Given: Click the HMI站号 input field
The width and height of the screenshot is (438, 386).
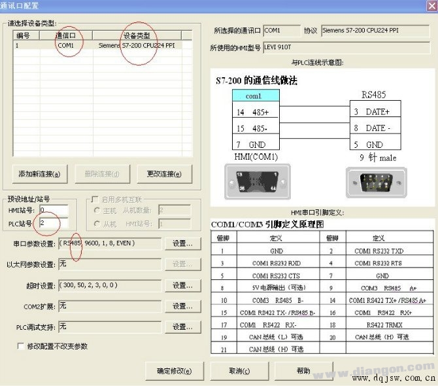Looking at the screenshot, I should click(x=54, y=210).
